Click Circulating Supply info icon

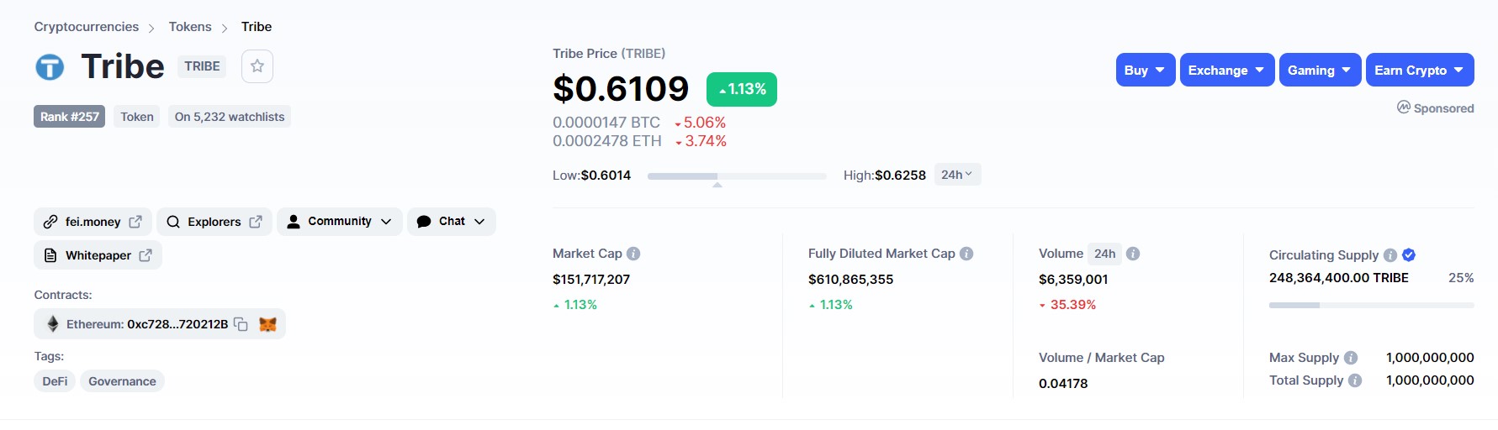tap(1390, 255)
